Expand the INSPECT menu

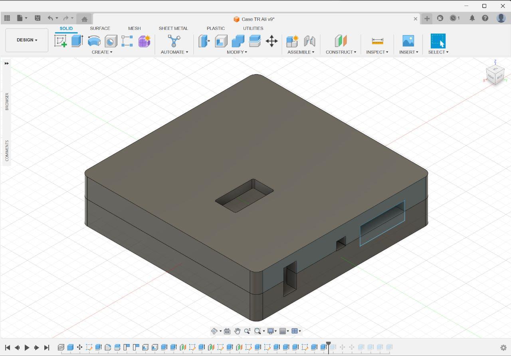(377, 52)
